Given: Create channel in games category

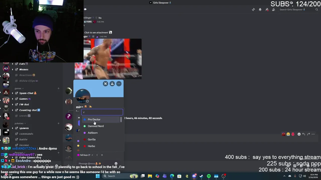Looking at the screenshot, I should tap(58, 88).
